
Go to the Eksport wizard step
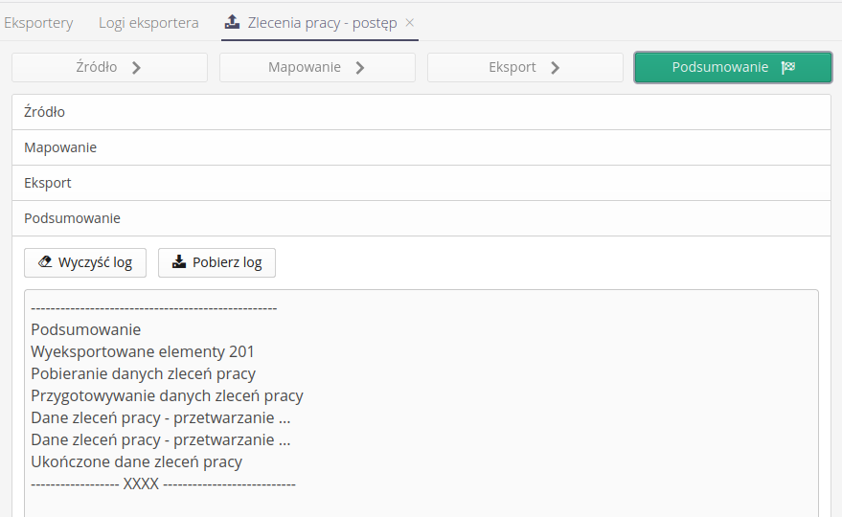pos(525,67)
